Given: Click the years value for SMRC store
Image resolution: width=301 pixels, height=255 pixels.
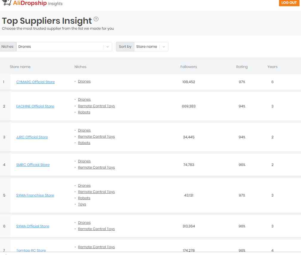Looking at the screenshot, I should [272, 164].
